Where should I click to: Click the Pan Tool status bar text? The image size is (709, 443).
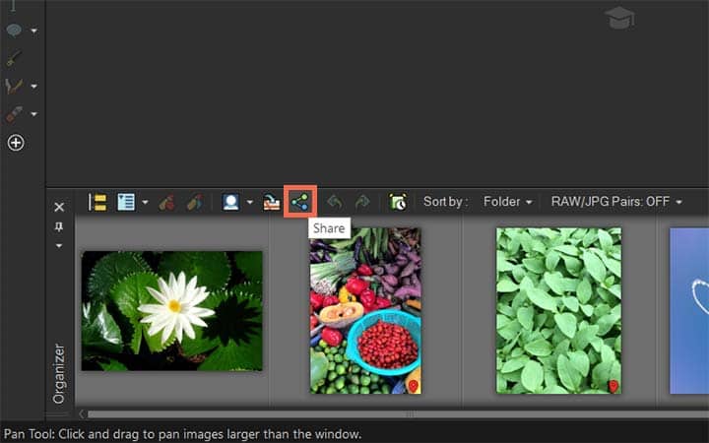click(x=183, y=434)
